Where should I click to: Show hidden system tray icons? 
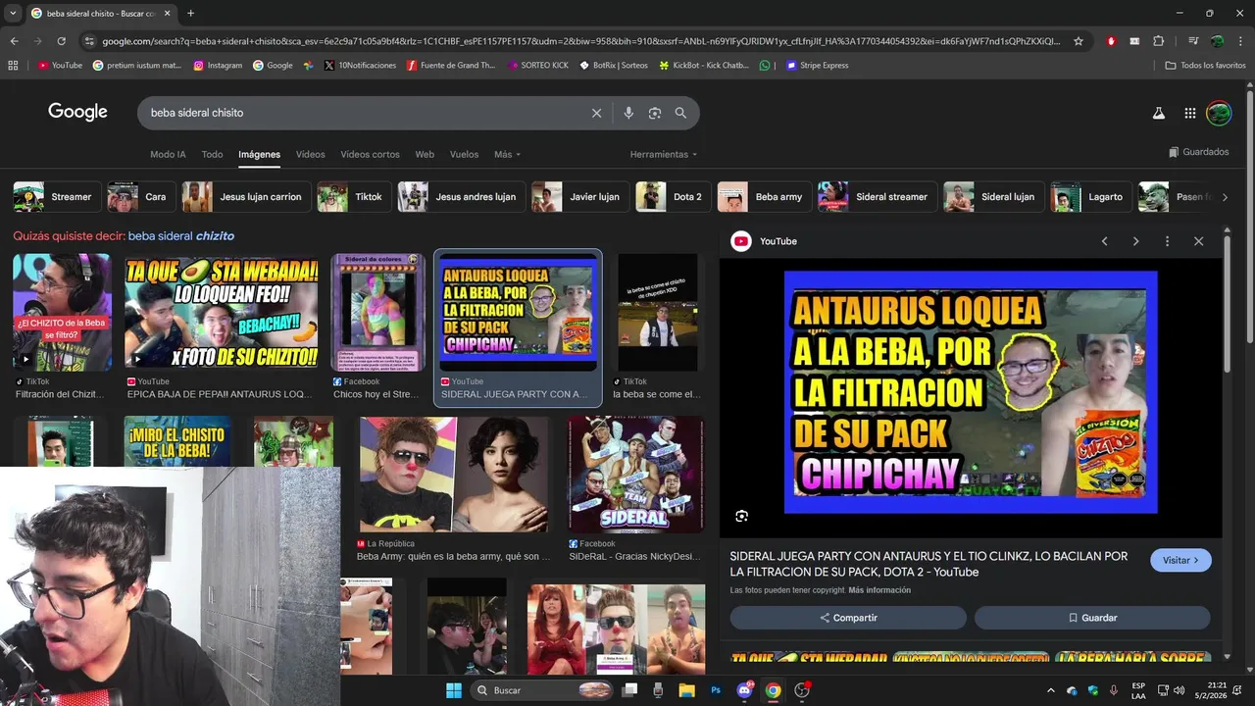(x=1051, y=690)
